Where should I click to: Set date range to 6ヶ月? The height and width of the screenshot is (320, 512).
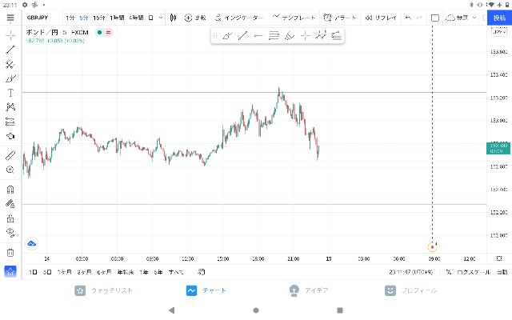(x=104, y=272)
